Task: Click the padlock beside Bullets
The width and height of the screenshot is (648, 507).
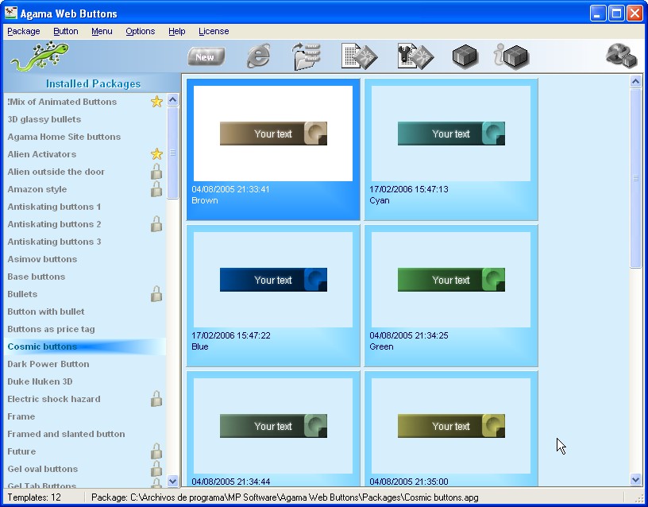Action: (x=156, y=293)
